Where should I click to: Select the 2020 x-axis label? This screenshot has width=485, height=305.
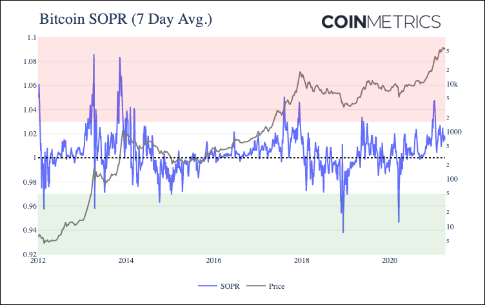click(390, 260)
